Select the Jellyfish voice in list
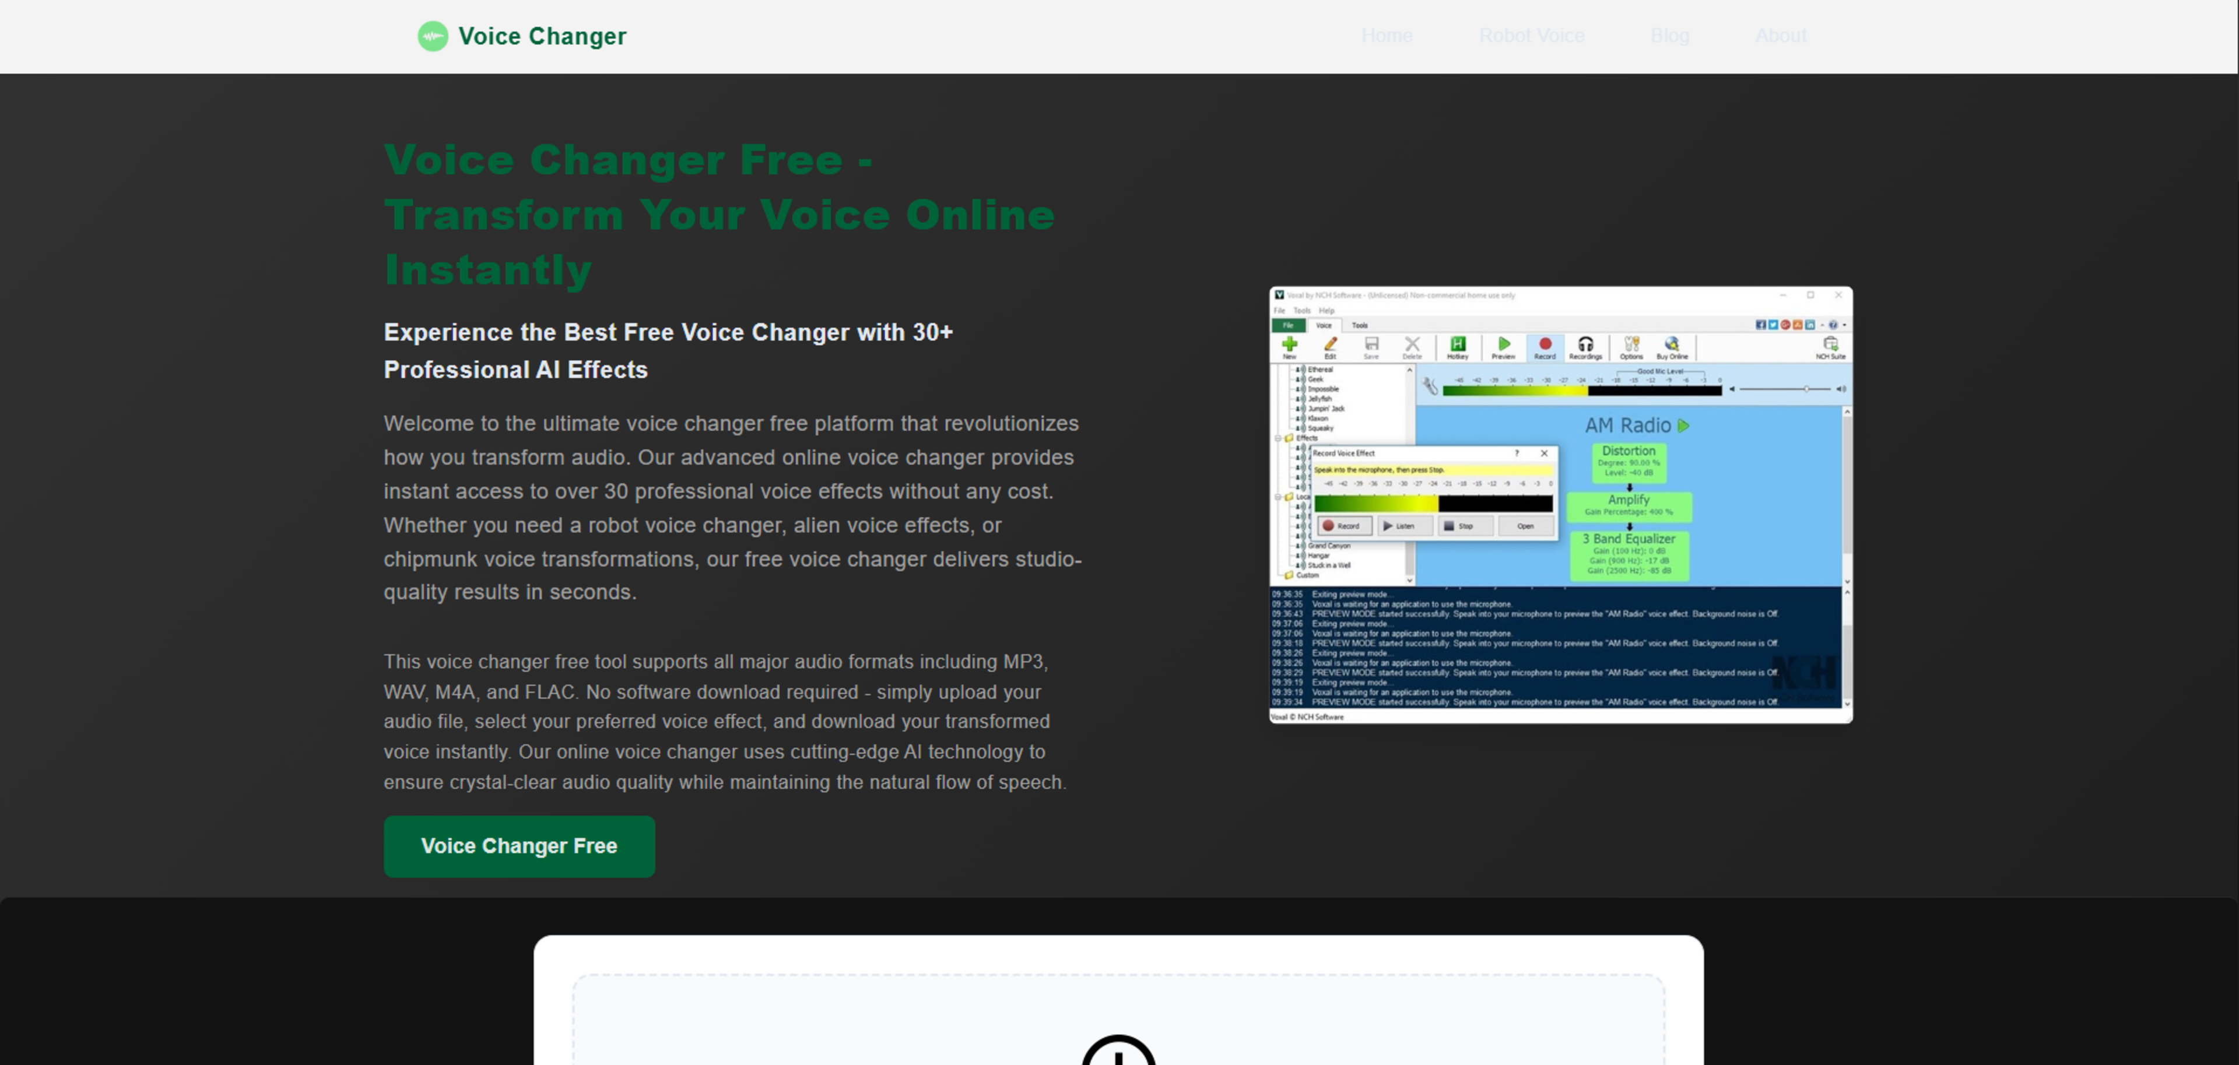Screen dimensions: 2239x1065 click(x=1319, y=399)
